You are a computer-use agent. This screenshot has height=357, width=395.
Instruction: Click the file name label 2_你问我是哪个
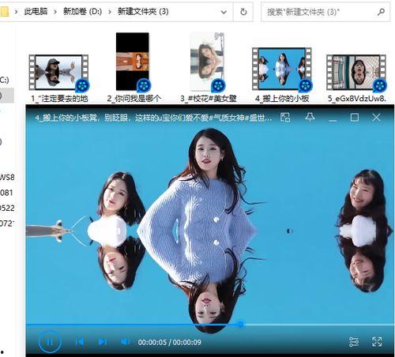click(134, 99)
